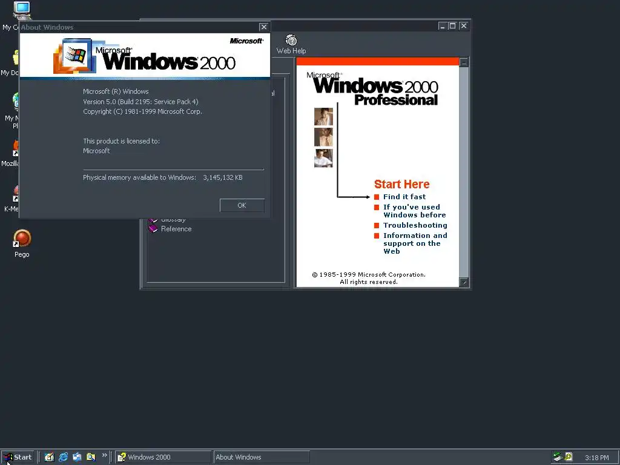Click the Start Here heading

tap(402, 184)
